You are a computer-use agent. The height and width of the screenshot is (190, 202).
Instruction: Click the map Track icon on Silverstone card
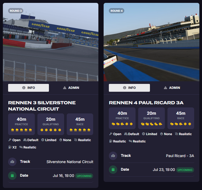(x=12, y=162)
